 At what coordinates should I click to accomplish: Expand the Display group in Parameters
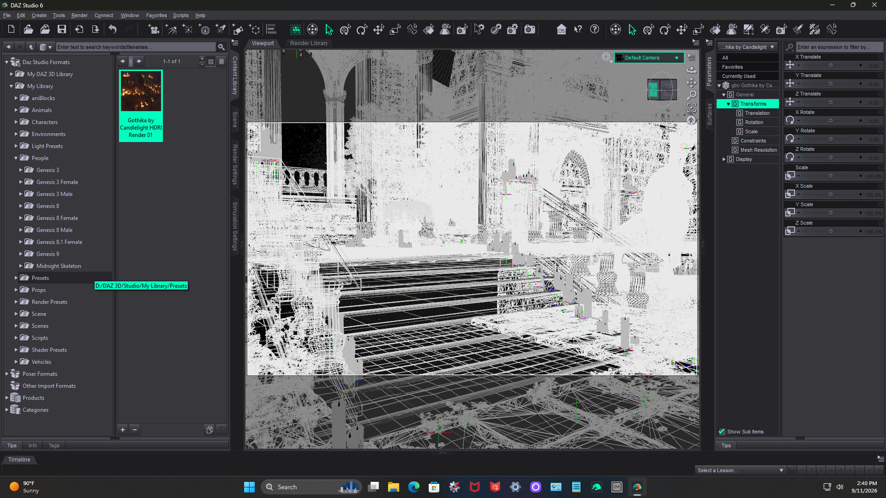click(724, 159)
